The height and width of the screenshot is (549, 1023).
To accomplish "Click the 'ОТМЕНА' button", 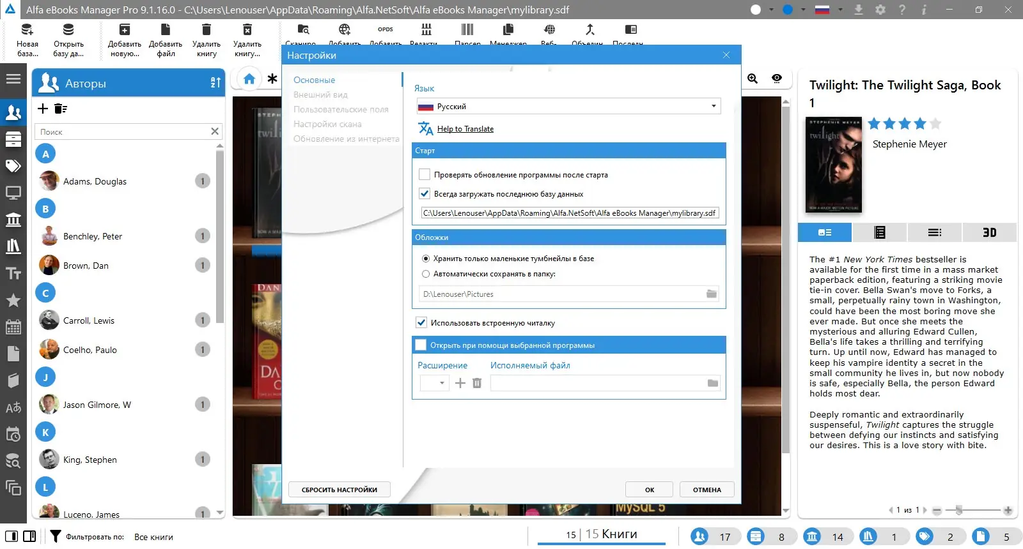I will pos(707,490).
